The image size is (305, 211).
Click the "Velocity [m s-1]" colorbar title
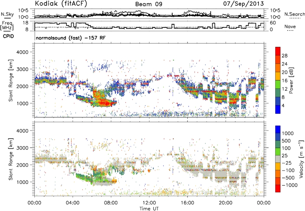[x=301, y=159]
